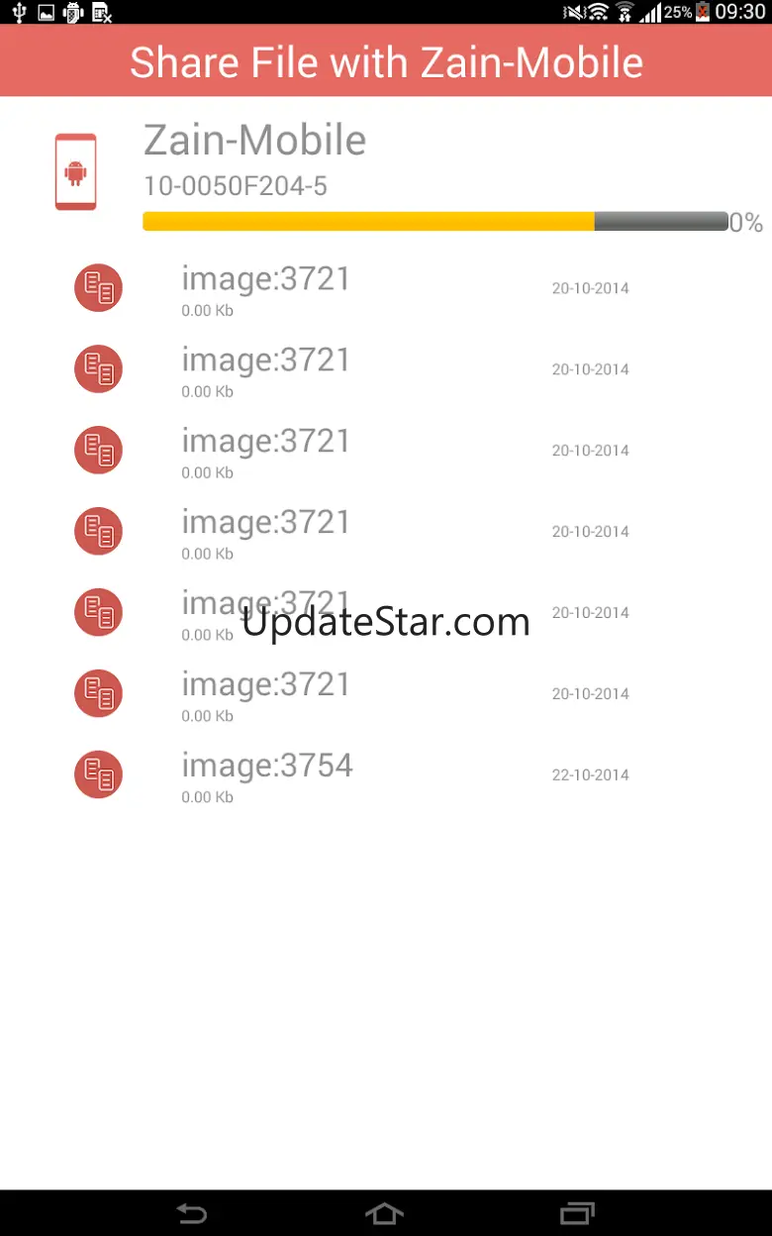Select the fourth image:3721 file name
772x1236 pixels.
tap(266, 522)
